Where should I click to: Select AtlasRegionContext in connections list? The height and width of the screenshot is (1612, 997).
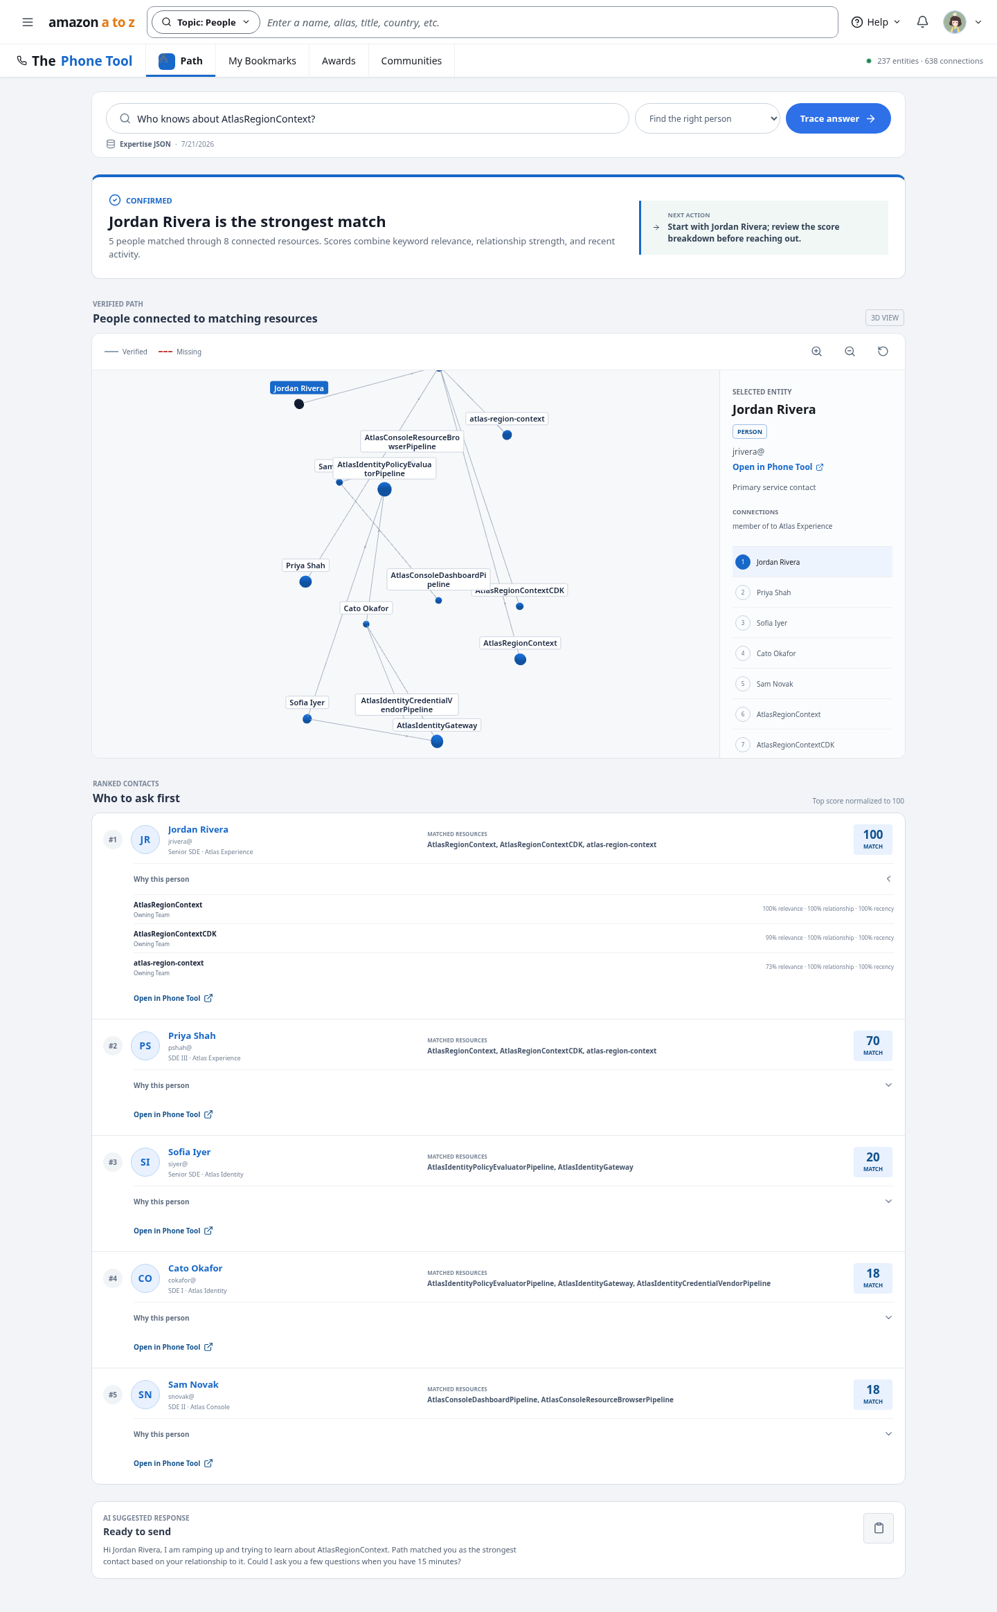click(x=812, y=714)
